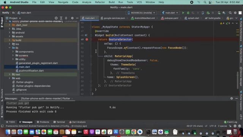Screen dimensions: 243x137
Task: Run the app with the green play button
Action: [183, 13]
